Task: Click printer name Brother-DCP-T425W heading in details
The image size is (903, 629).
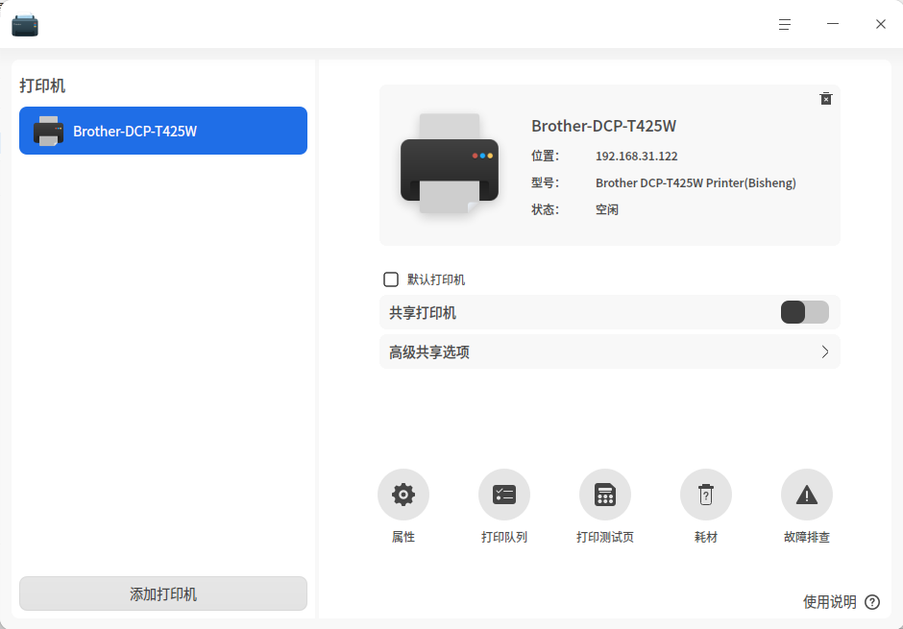Action: (x=603, y=126)
